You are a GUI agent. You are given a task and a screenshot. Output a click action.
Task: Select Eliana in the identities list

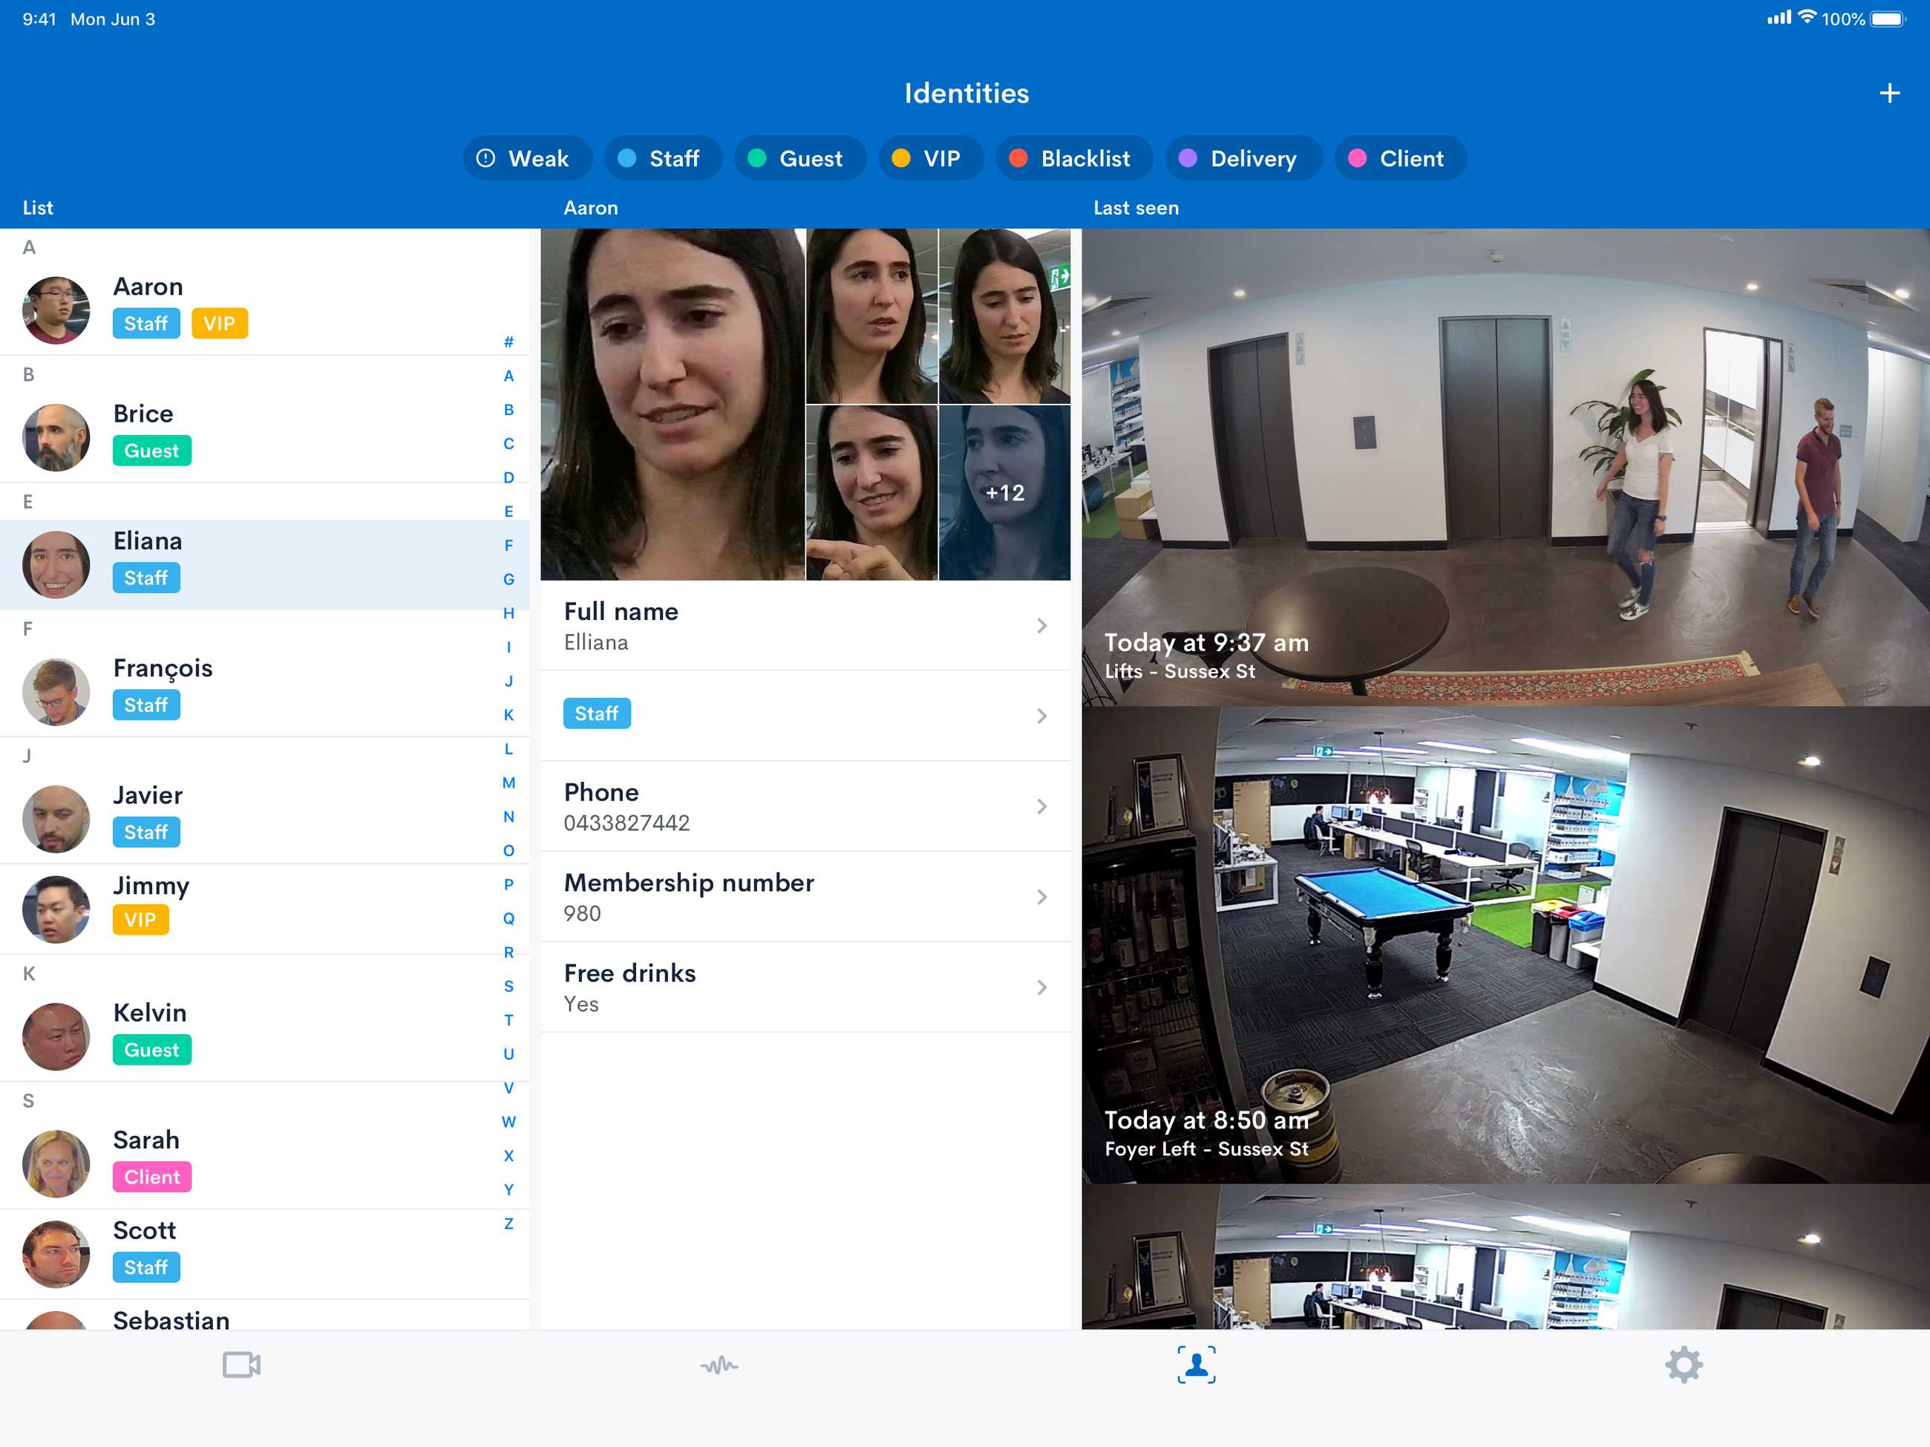pos(264,565)
